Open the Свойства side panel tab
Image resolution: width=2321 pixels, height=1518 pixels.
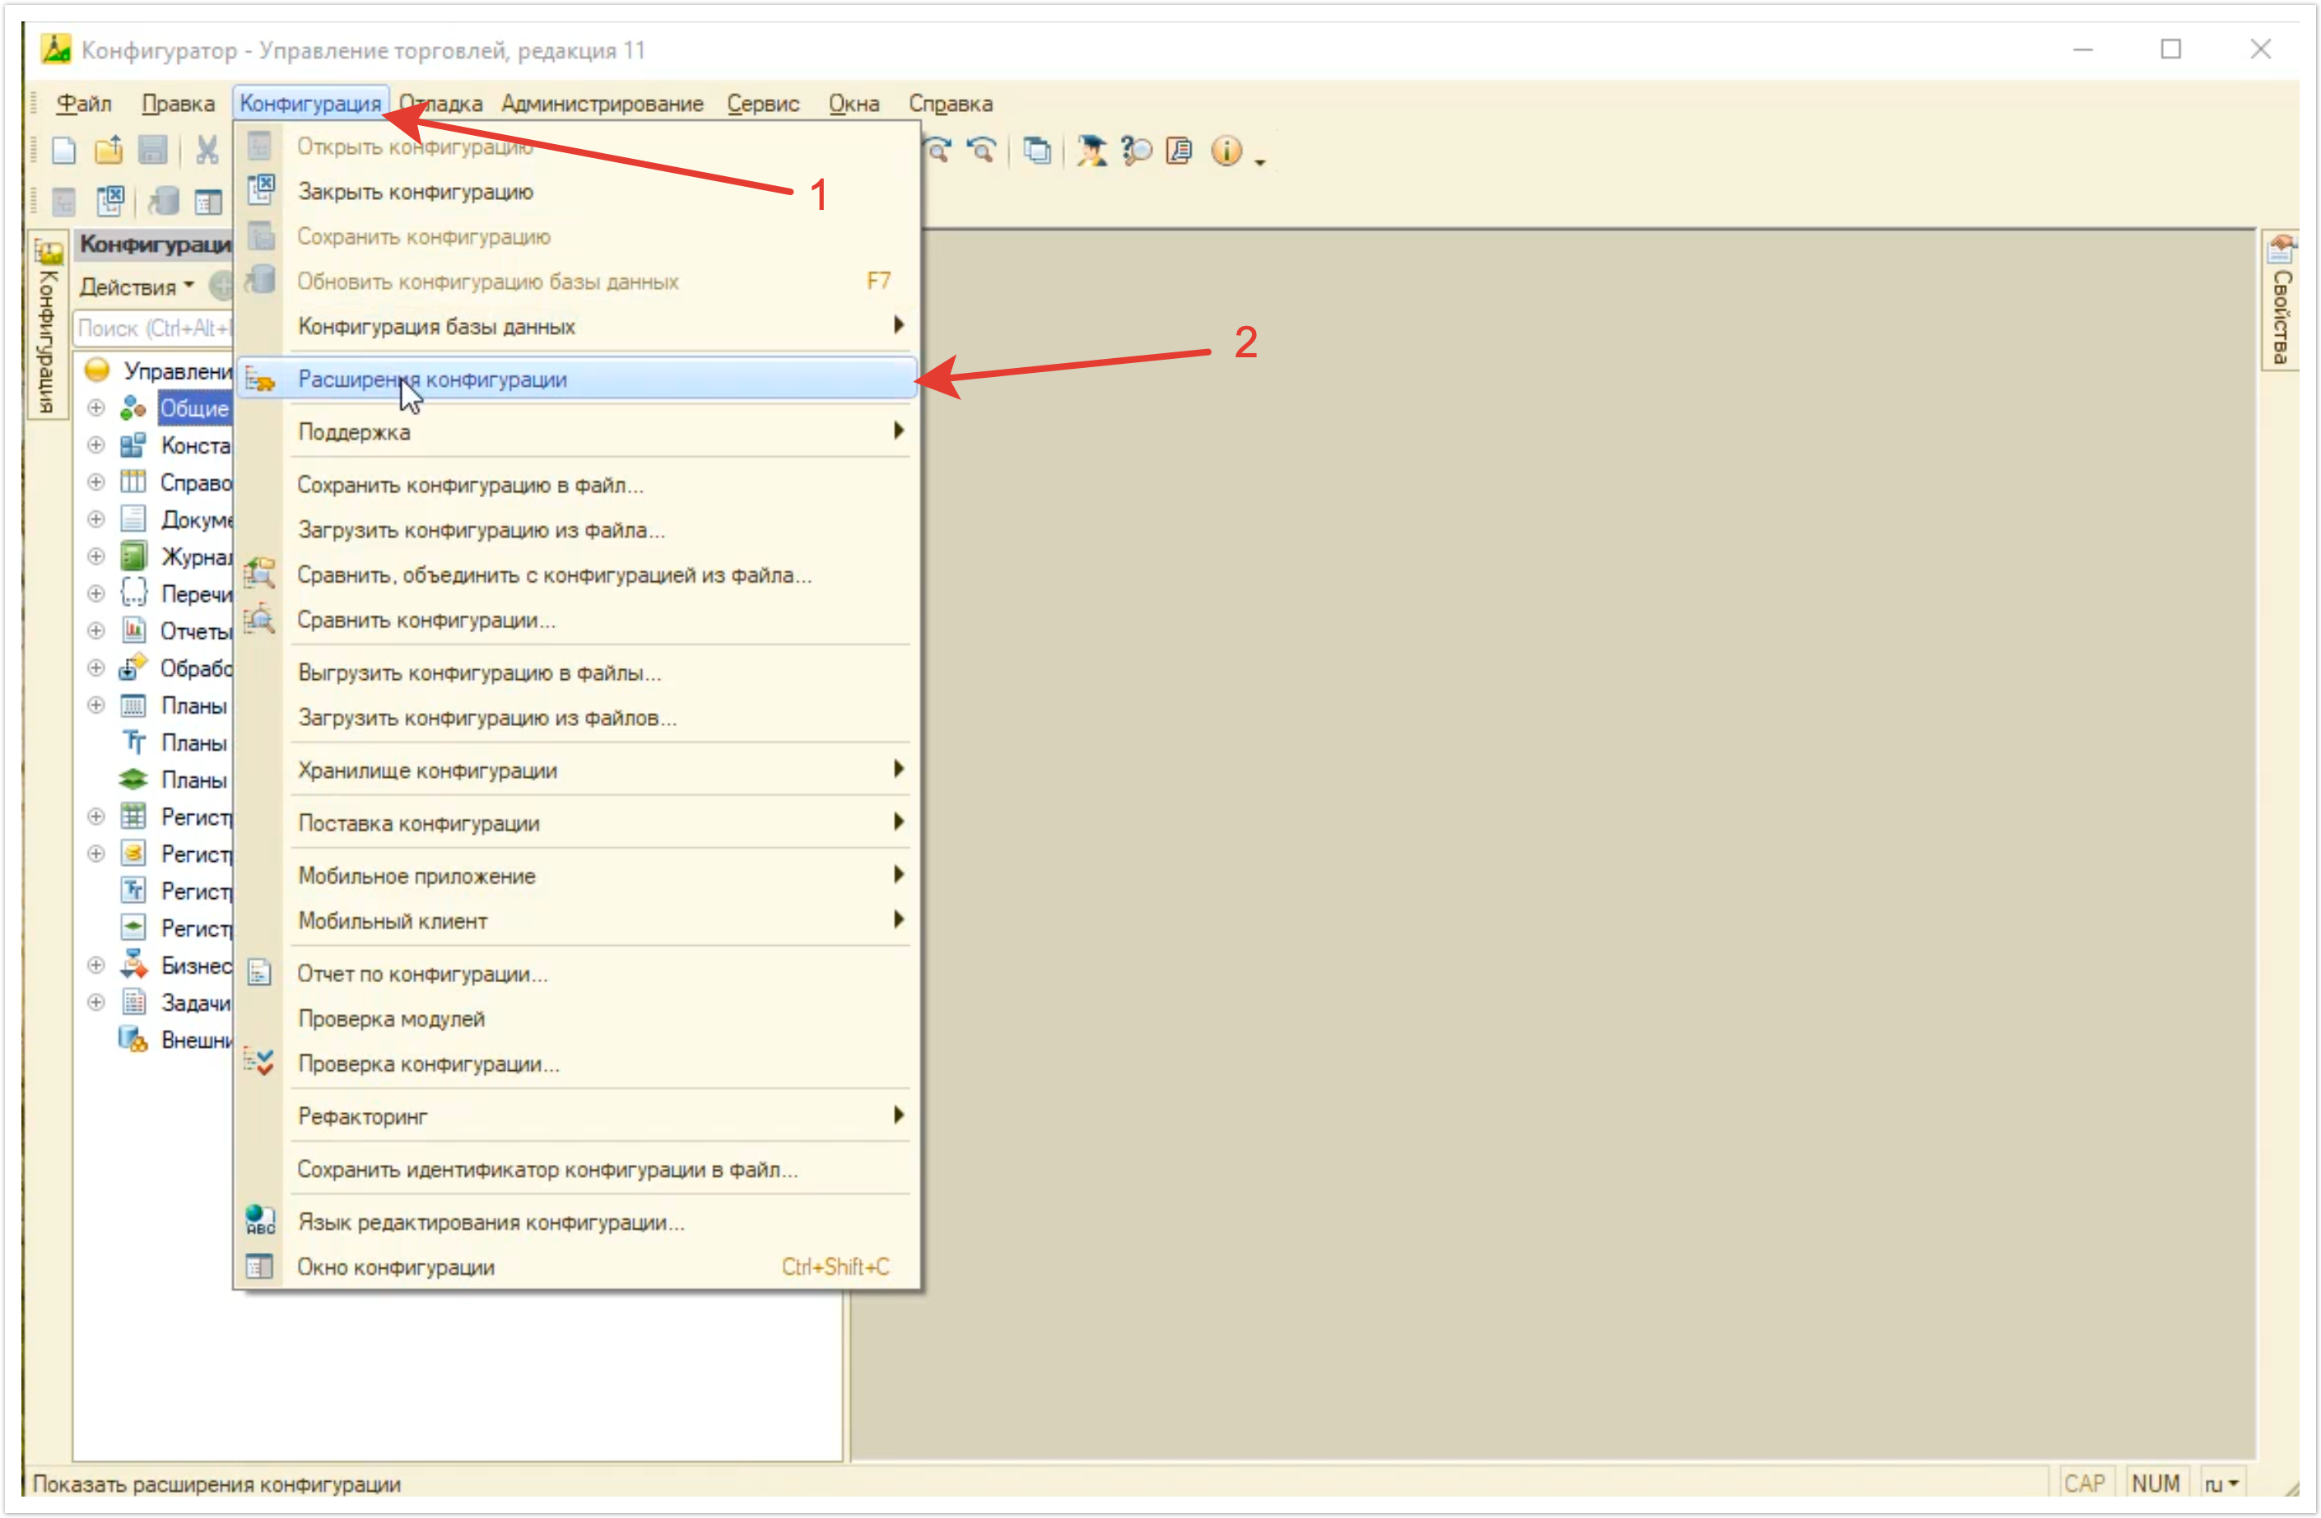coord(2280,302)
